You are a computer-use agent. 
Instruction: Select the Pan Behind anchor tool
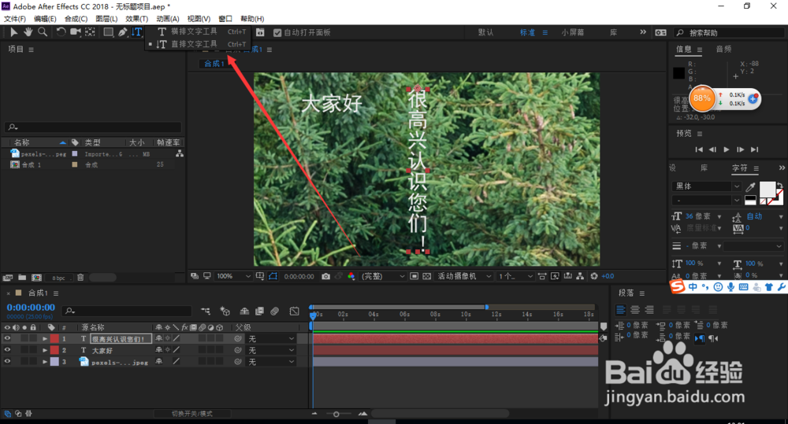point(90,32)
